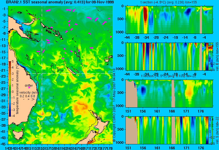219x150 pixels.
Task: Click the map title starting with "BRAN2.1 SST seasonal anomaly"
Action: (x=60, y=2)
